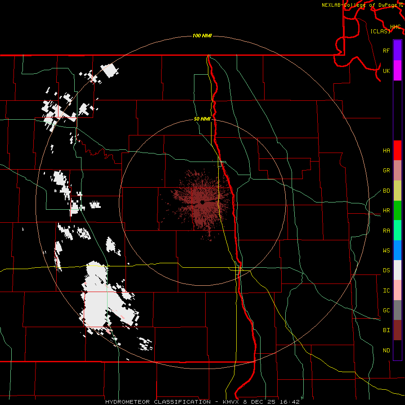The height and width of the screenshot is (405, 405).
Task: Click the 50 NMI range ring label
Action: pyautogui.click(x=202, y=119)
